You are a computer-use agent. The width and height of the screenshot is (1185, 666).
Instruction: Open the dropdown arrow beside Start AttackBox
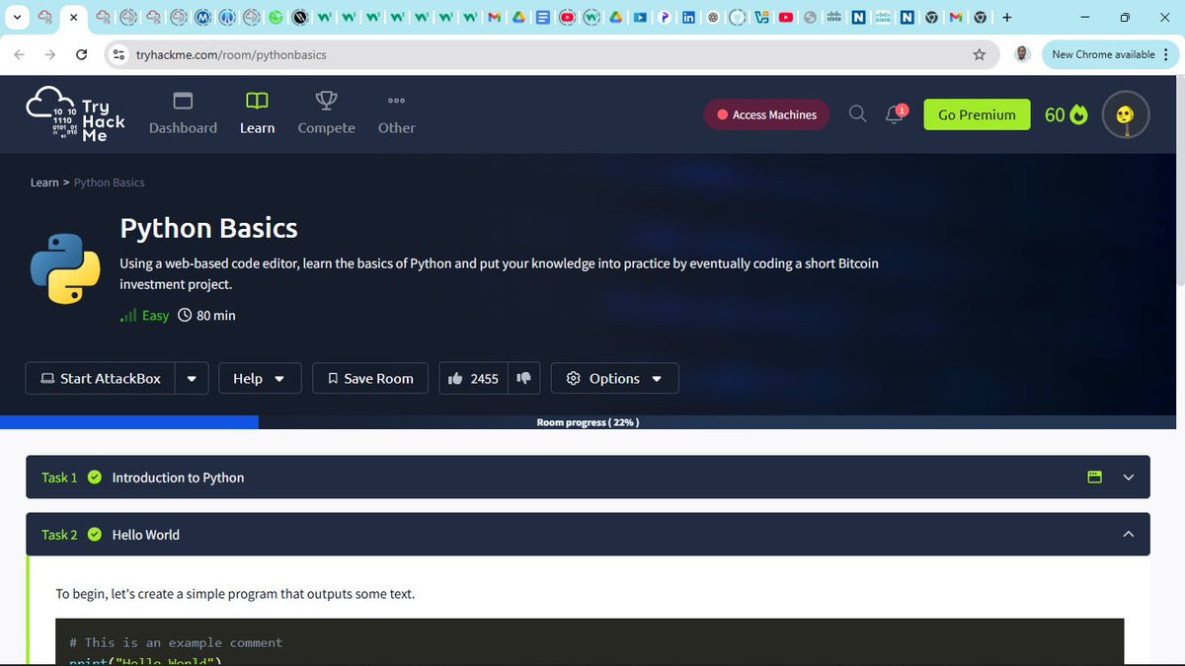click(192, 379)
